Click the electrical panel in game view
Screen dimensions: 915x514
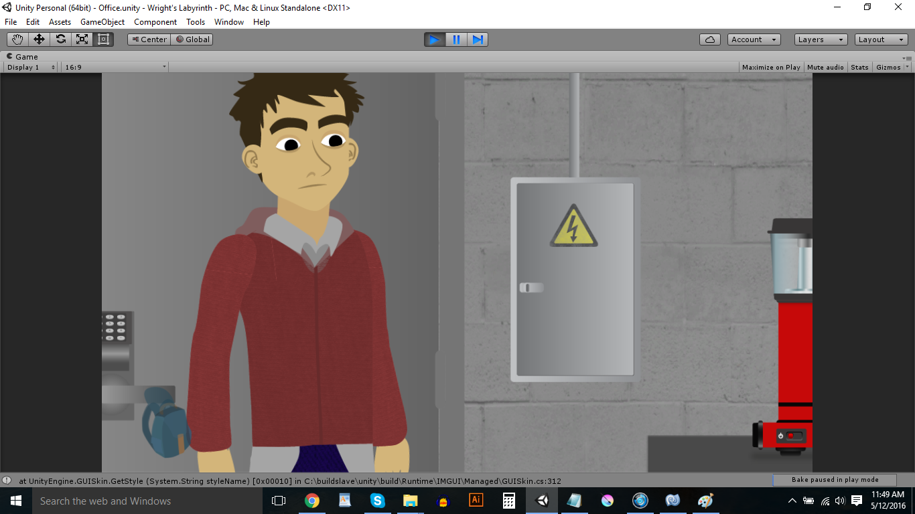[575, 279]
